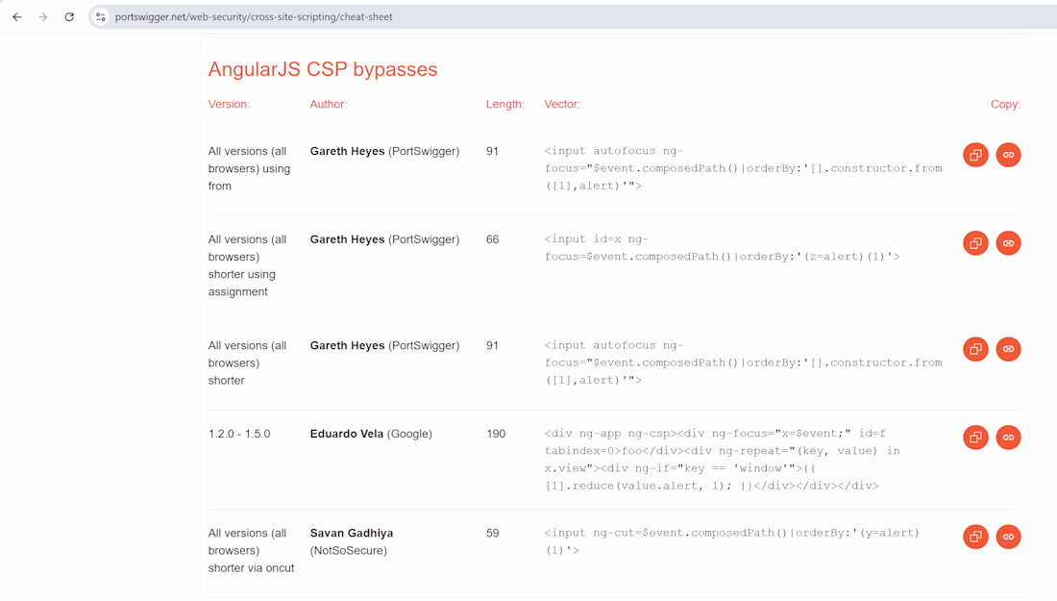Reload the PortSwigger cheat sheet page
1057x601 pixels.
[x=69, y=17]
